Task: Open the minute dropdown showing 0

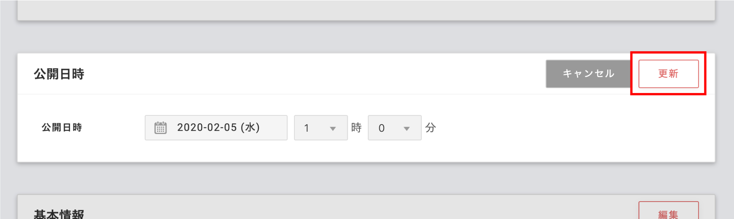Action: 394,128
